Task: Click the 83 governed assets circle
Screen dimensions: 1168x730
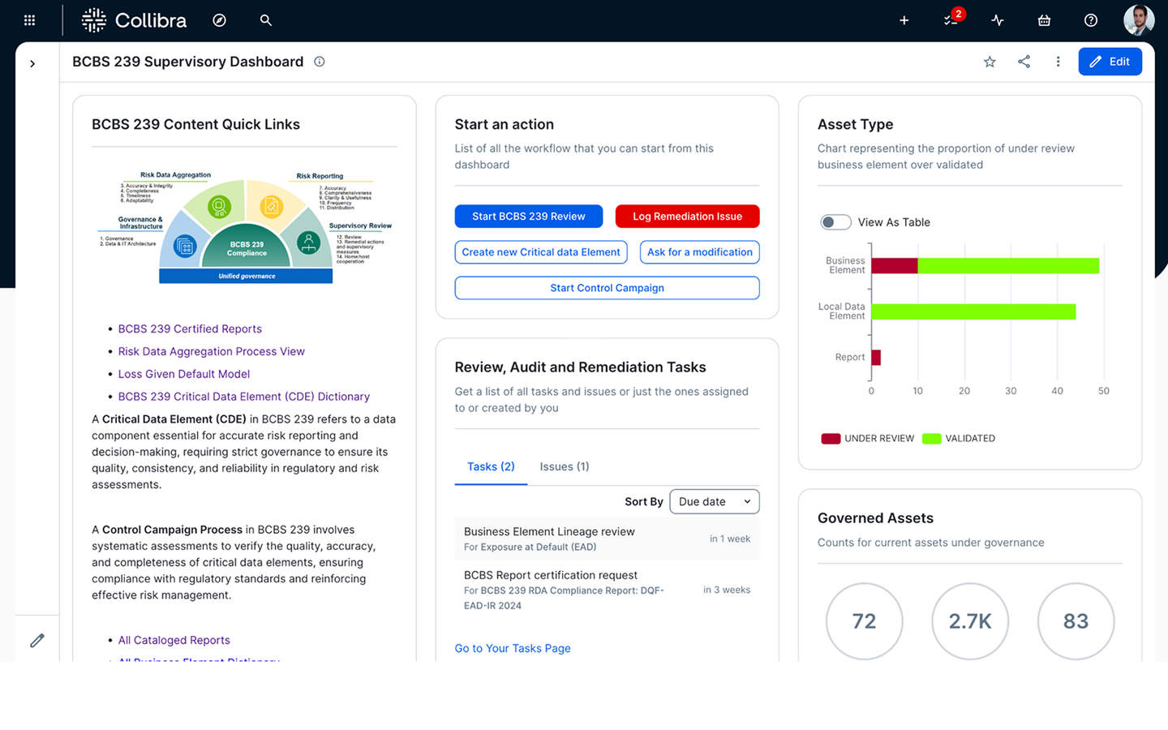Action: (x=1076, y=621)
